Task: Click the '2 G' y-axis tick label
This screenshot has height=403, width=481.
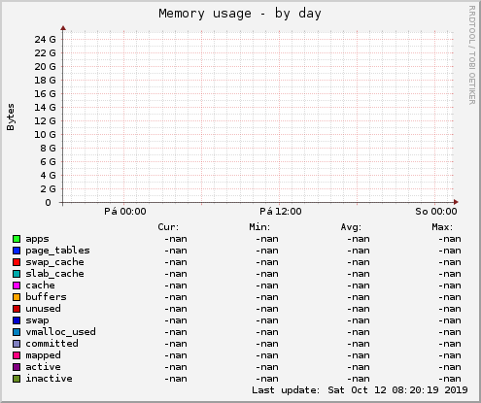Action: pyautogui.click(x=48, y=189)
